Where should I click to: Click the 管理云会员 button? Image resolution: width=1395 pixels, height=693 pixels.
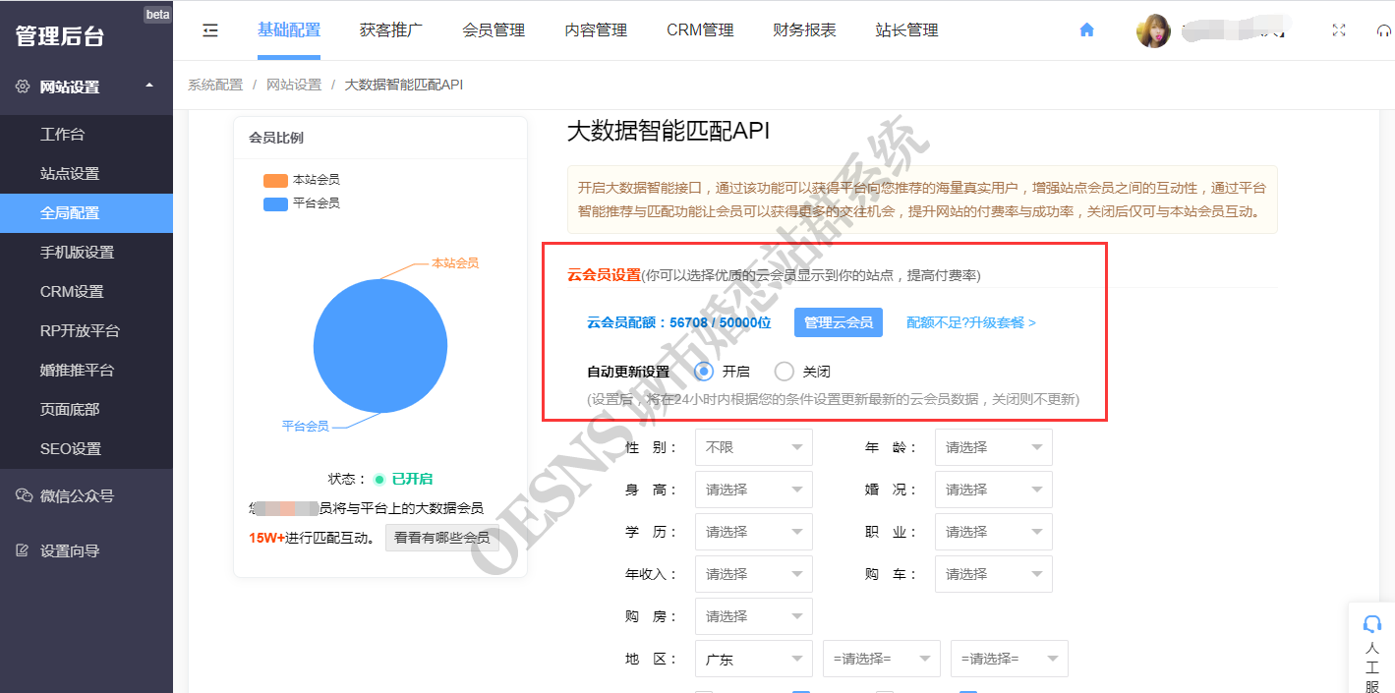(x=839, y=322)
